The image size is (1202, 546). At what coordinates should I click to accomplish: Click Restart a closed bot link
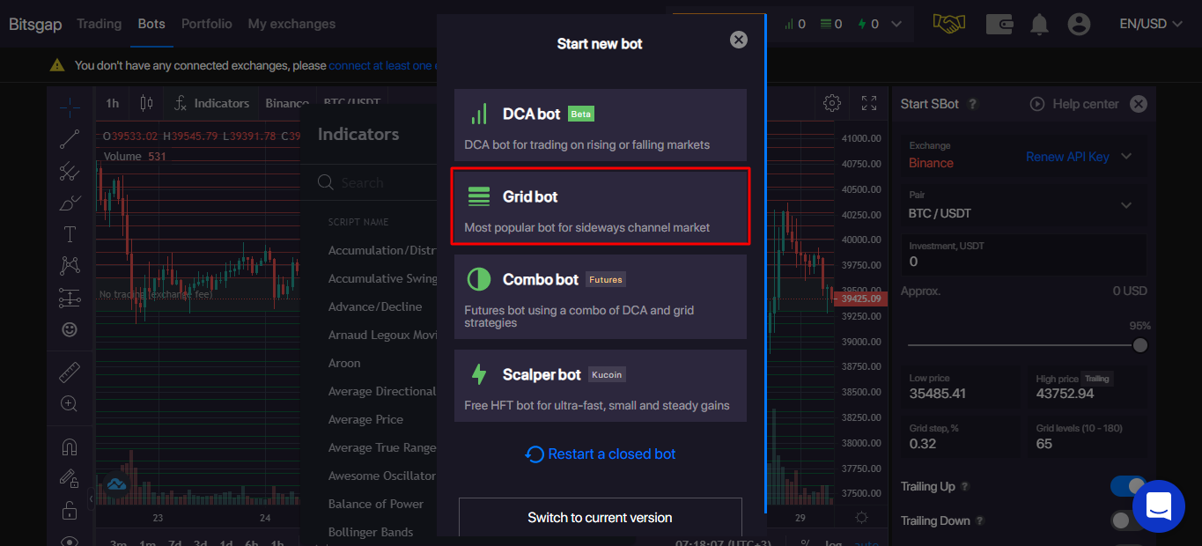[601, 454]
